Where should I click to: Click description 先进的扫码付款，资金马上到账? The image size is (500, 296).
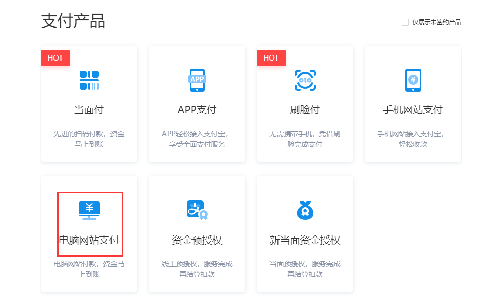click(x=89, y=139)
